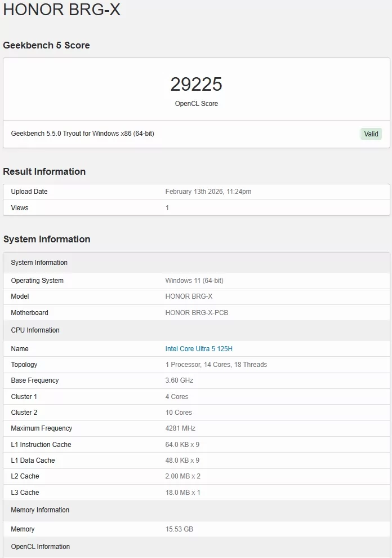Viewport: 392px width, 558px height.
Task: Select the Topology value text
Action: click(x=216, y=365)
